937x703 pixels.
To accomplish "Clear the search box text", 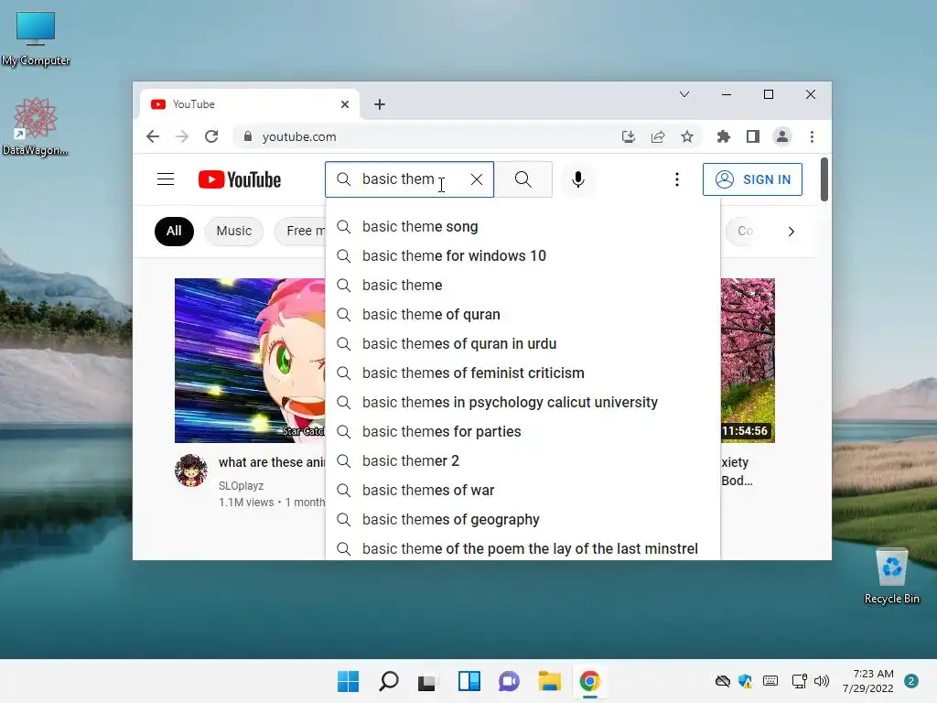I will point(476,179).
